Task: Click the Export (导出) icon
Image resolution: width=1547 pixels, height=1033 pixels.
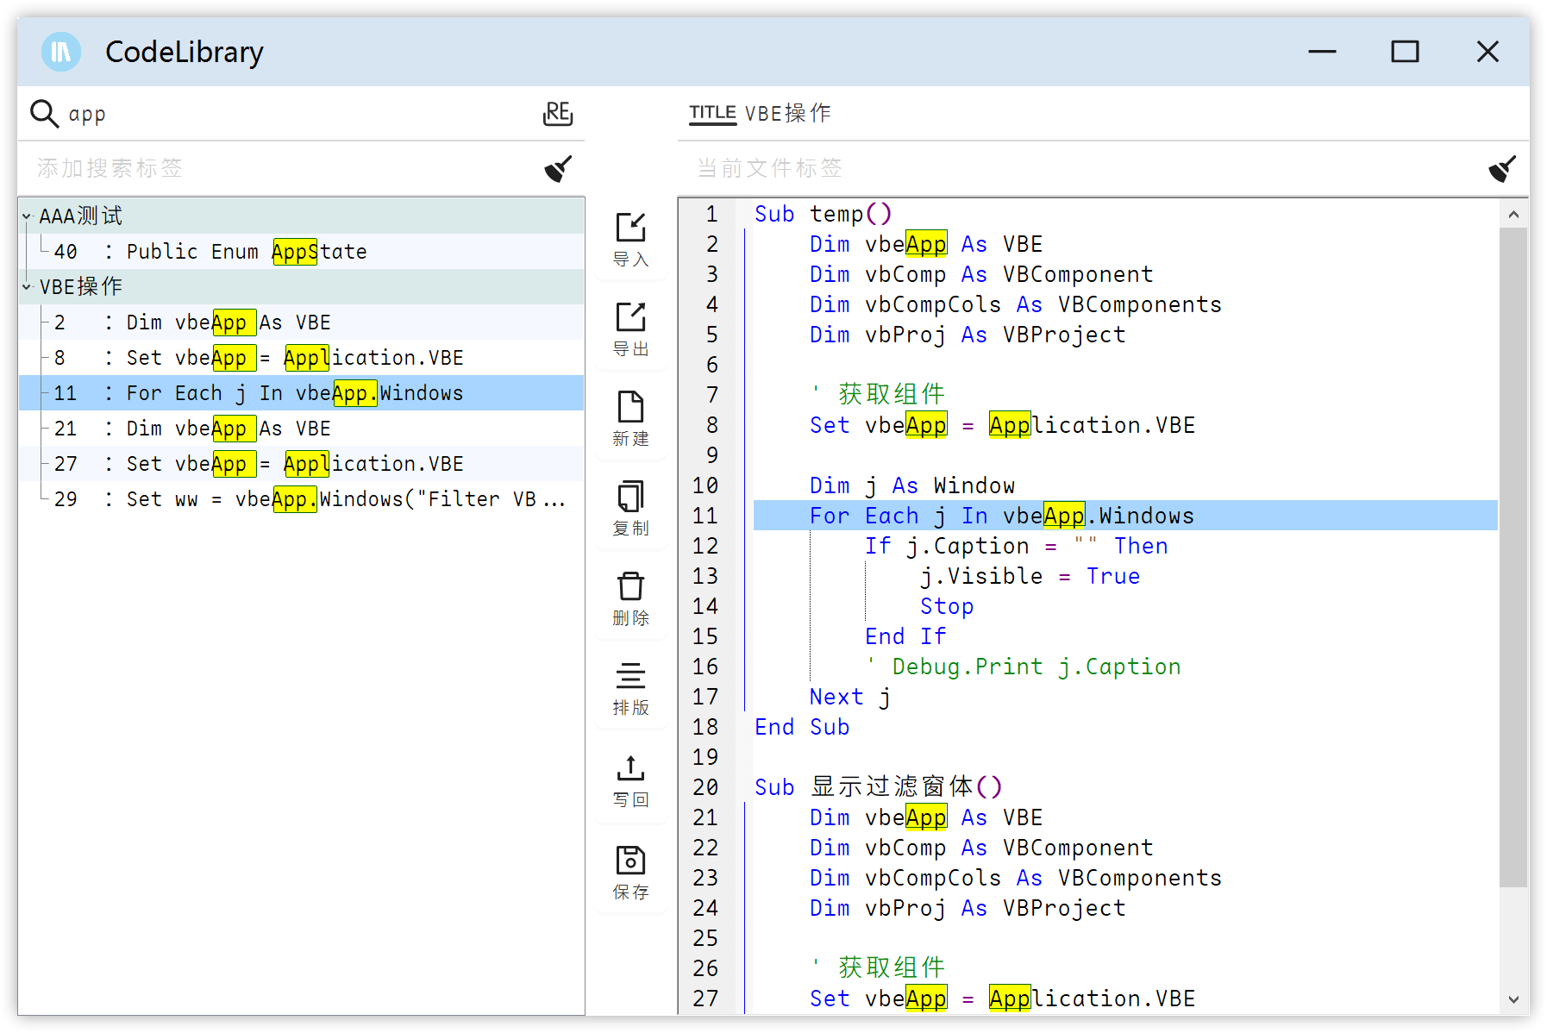Action: tap(630, 329)
